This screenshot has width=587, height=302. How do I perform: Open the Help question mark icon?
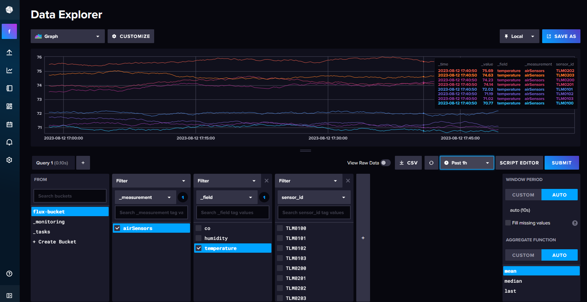(9, 273)
